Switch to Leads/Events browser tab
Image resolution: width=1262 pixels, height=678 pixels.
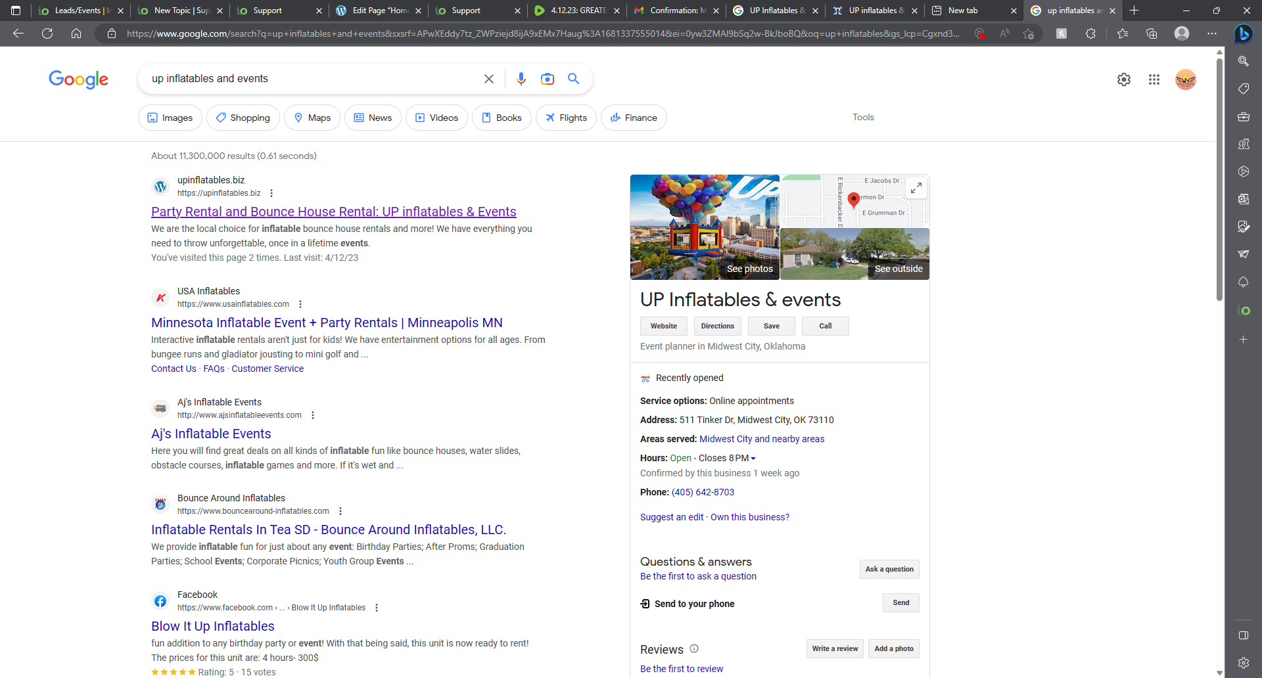(x=80, y=11)
